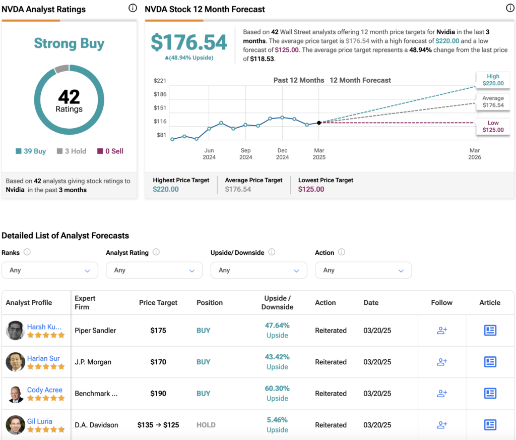516x440 pixels.
Task: Open article icon for Harlan Sur row
Action: pos(490,362)
